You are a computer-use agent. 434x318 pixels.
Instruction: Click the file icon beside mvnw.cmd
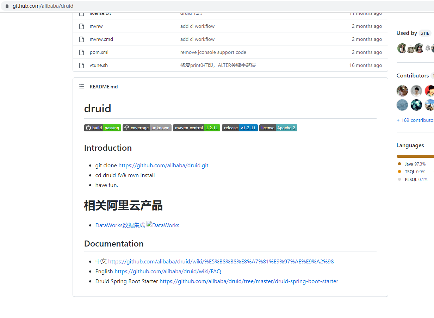click(x=82, y=39)
